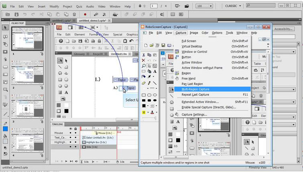Click the Slide (3.0s) timeline bar
The image size is (303, 172).
pyautogui.click(x=99, y=147)
